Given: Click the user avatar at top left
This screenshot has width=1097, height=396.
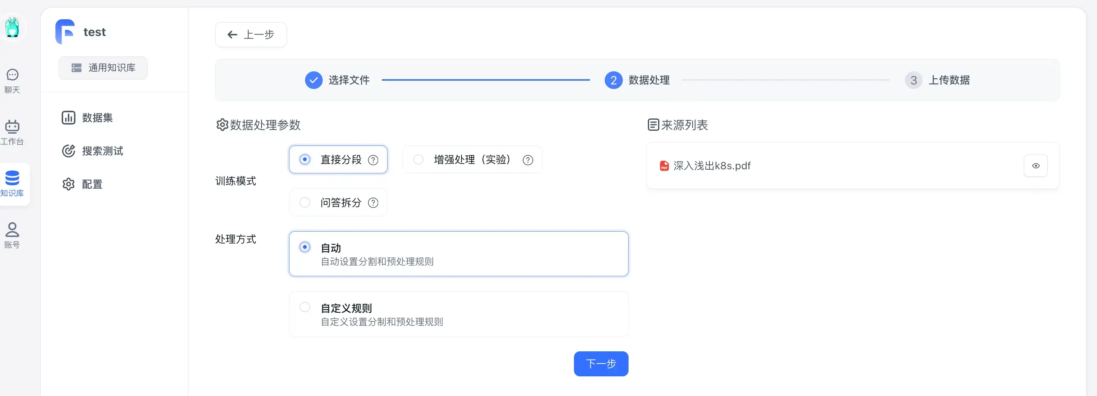Looking at the screenshot, I should pyautogui.click(x=12, y=28).
